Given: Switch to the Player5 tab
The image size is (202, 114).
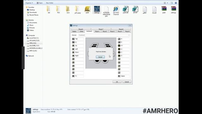Looking at the screenshot, I should (127, 31).
